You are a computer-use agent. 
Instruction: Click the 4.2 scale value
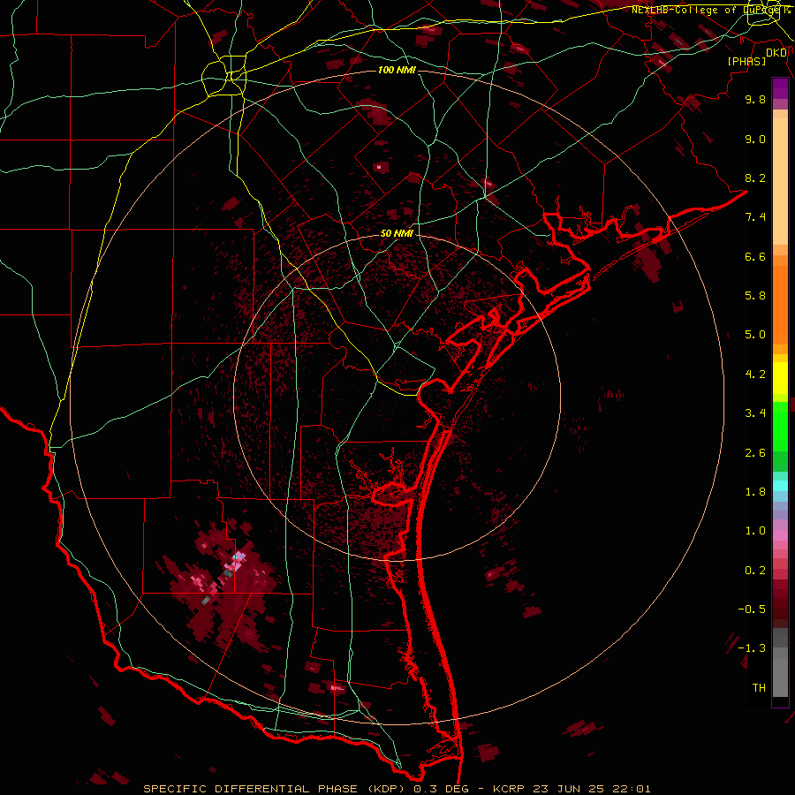[755, 375]
